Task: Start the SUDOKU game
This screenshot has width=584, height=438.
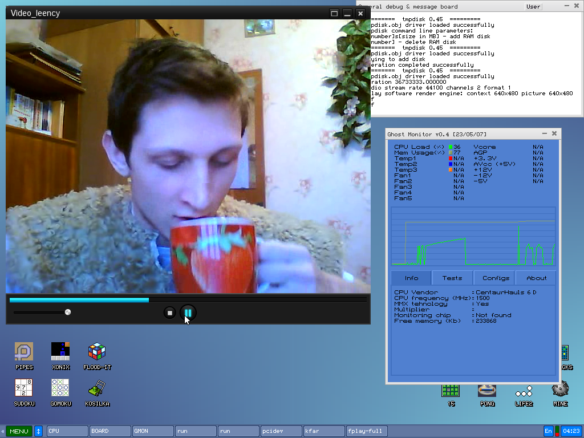Action: [23, 388]
